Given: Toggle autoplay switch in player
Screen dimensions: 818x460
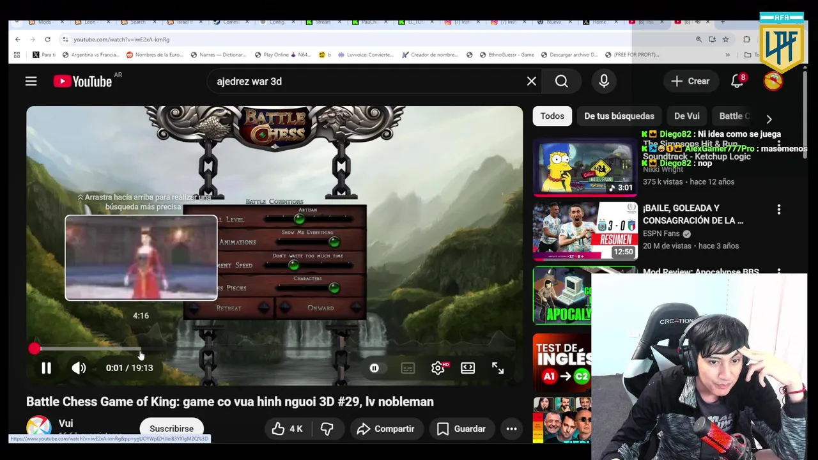Looking at the screenshot, I should click(374, 368).
